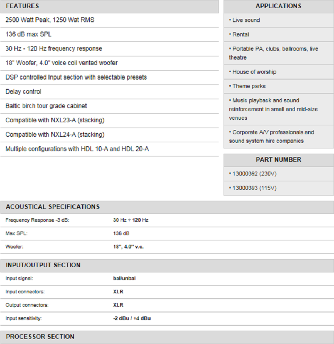The width and height of the screenshot is (334, 344).
Task: Click the House of worship application item
Action: pyautogui.click(x=254, y=72)
